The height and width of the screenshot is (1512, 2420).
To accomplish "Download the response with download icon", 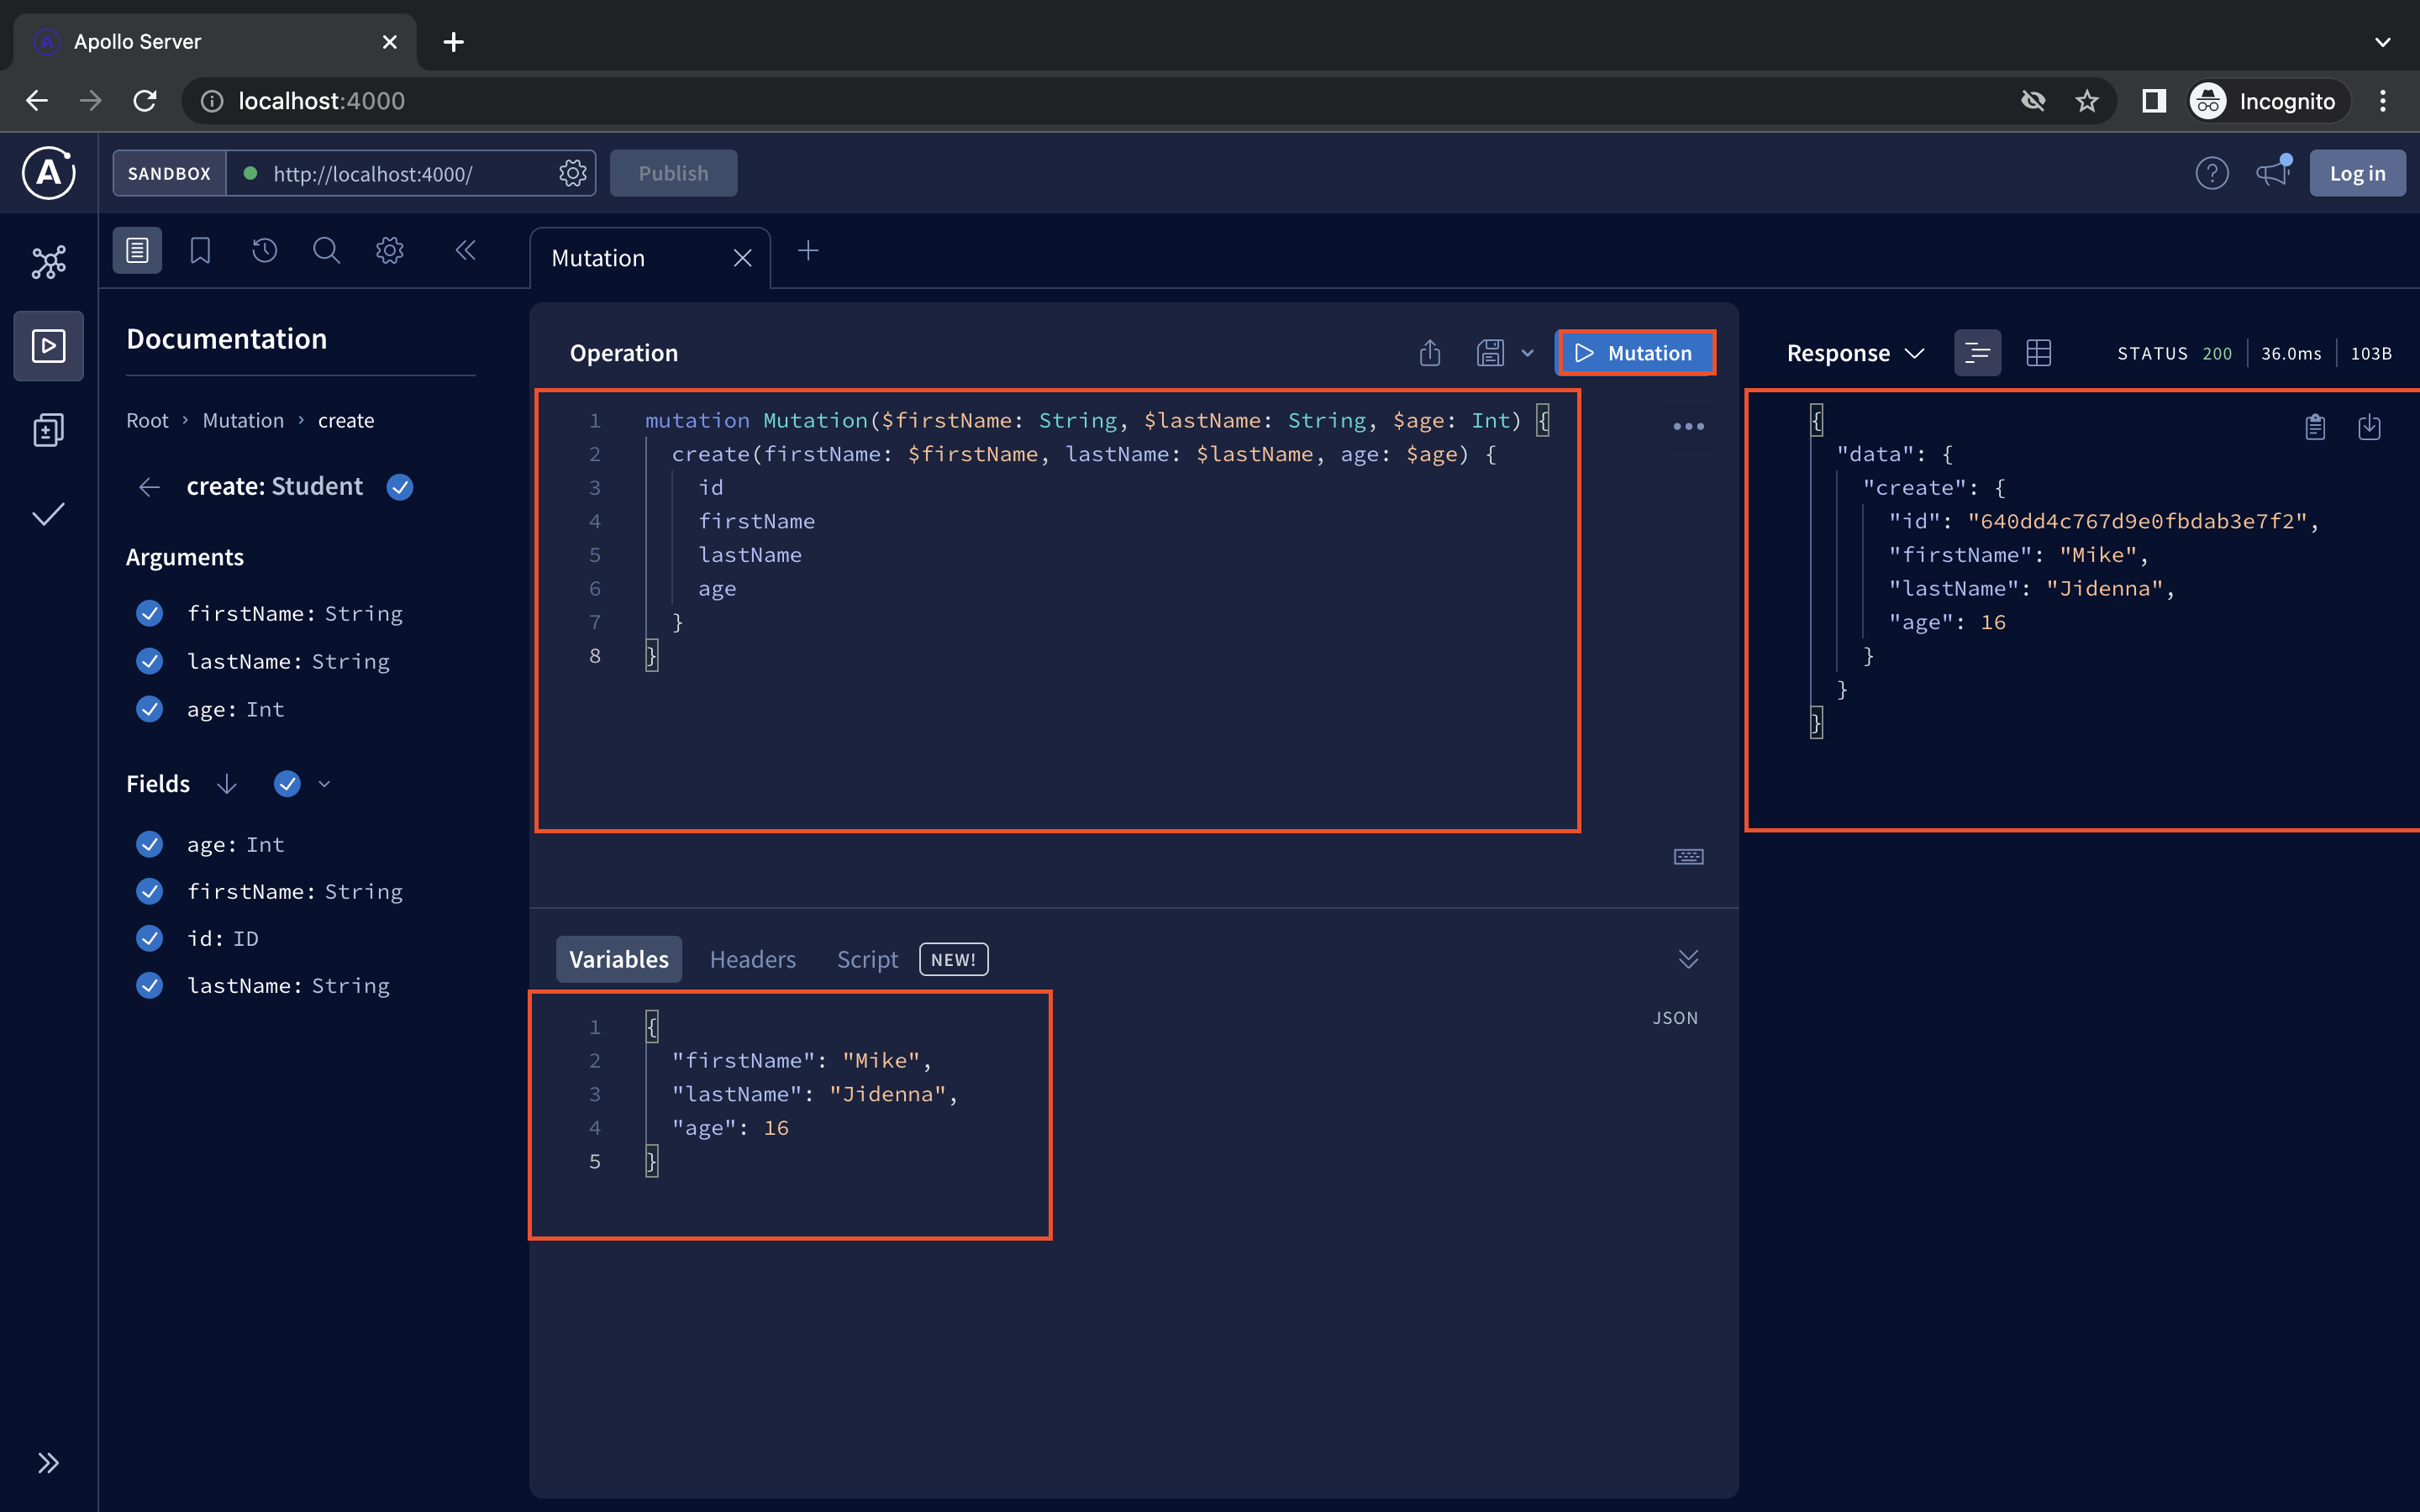I will click(x=2369, y=427).
